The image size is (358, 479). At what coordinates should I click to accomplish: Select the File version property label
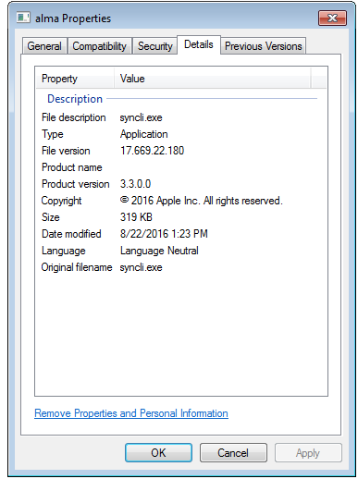[66, 151]
